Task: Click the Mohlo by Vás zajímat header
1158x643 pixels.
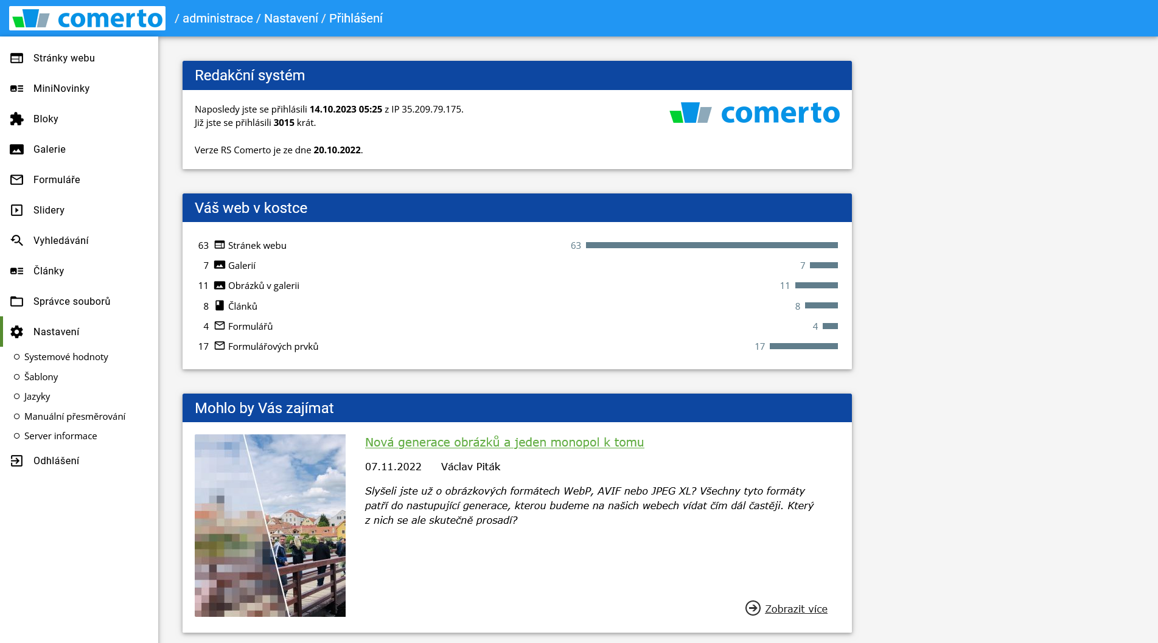Action: [x=517, y=408]
